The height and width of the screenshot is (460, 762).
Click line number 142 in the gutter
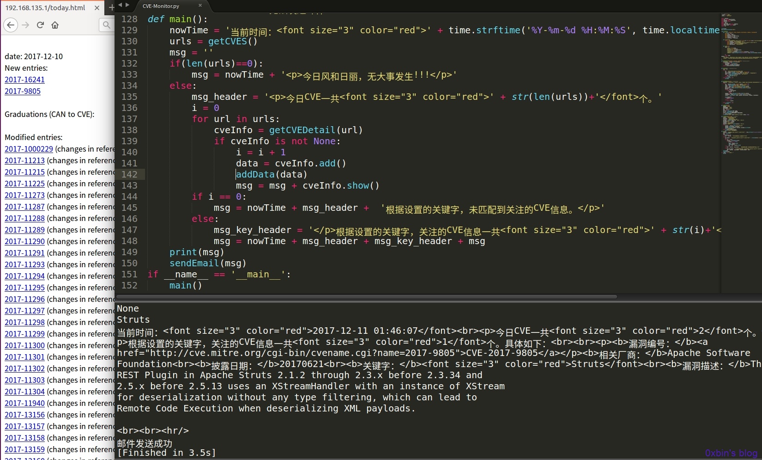point(129,174)
